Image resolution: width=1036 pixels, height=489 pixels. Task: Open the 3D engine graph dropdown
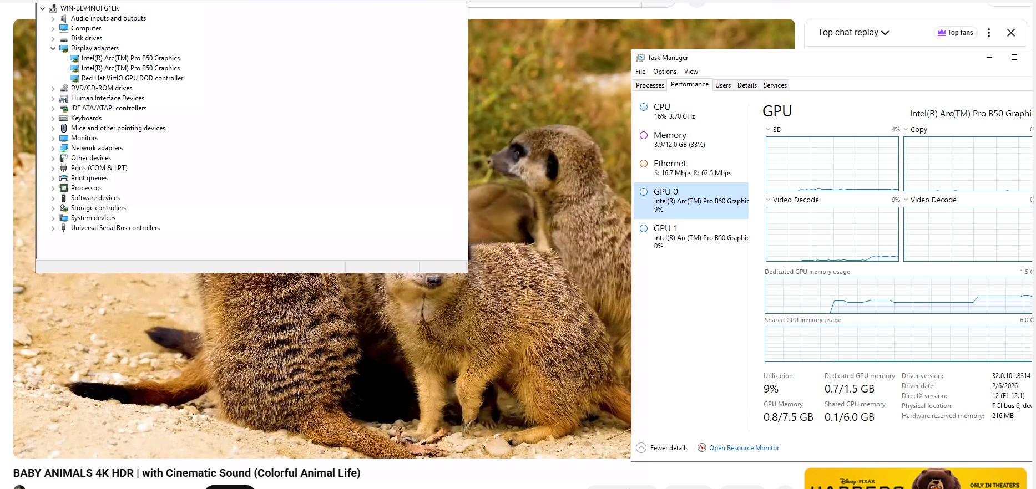click(x=769, y=129)
